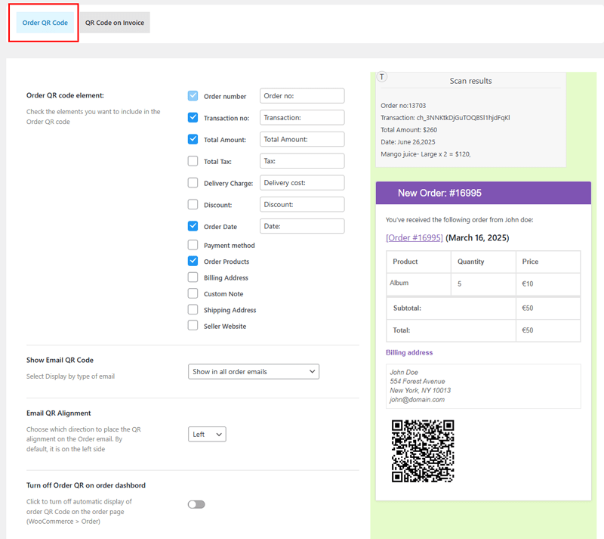Open the QR Code on Invoice tab

115,23
